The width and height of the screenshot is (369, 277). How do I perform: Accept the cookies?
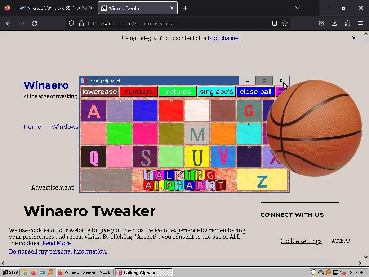[340, 241]
